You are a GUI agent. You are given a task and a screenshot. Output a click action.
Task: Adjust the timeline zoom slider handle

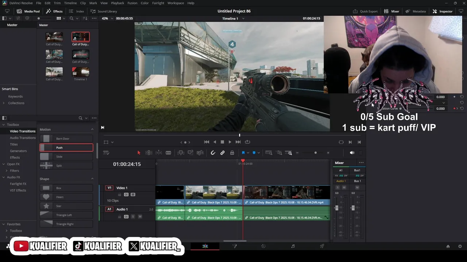(316, 153)
